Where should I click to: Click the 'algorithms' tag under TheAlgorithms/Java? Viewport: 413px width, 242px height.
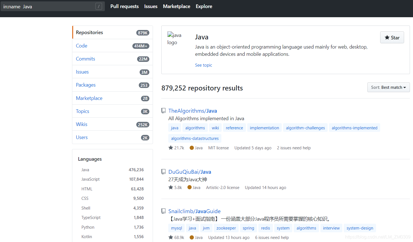[195, 128]
